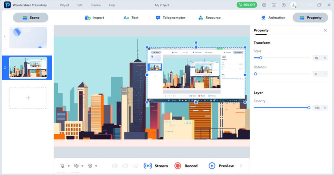Toggle the microphone on or off

(x=62, y=166)
